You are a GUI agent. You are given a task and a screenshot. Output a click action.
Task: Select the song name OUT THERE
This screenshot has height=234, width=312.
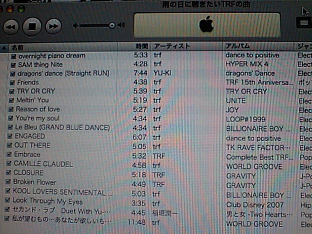(x=32, y=145)
